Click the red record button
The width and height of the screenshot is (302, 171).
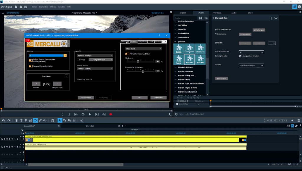tap(111, 114)
